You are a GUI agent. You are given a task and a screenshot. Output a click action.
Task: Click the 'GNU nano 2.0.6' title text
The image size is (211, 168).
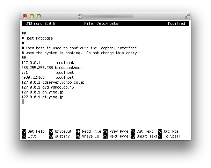pos(40,23)
